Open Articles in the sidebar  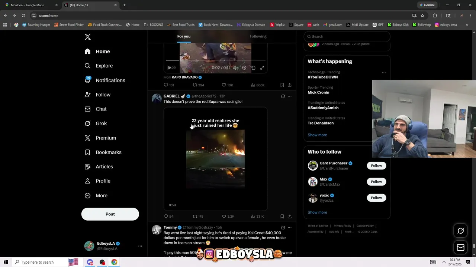click(99, 167)
